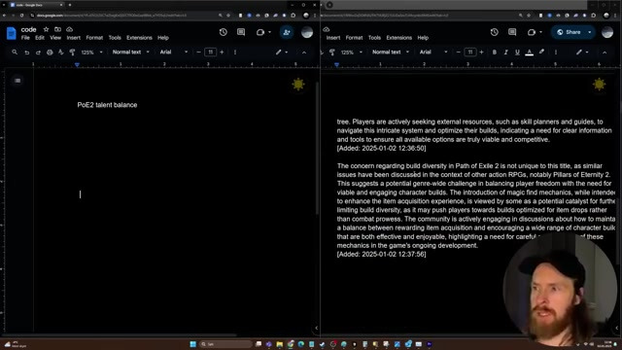Open zoom 125% dropdown in right window
Image resolution: width=622 pixels, height=350 pixels.
[x=352, y=52]
